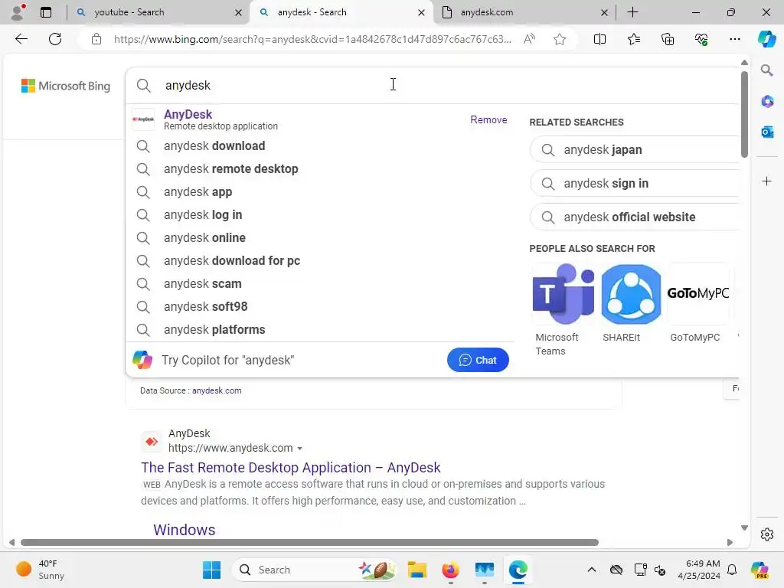The height and width of the screenshot is (588, 784).
Task: Open the Copilot sidebar button
Action: tap(766, 39)
